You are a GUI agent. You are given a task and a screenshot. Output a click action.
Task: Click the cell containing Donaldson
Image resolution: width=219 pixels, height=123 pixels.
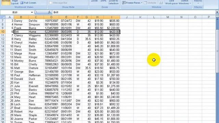pos(36,108)
